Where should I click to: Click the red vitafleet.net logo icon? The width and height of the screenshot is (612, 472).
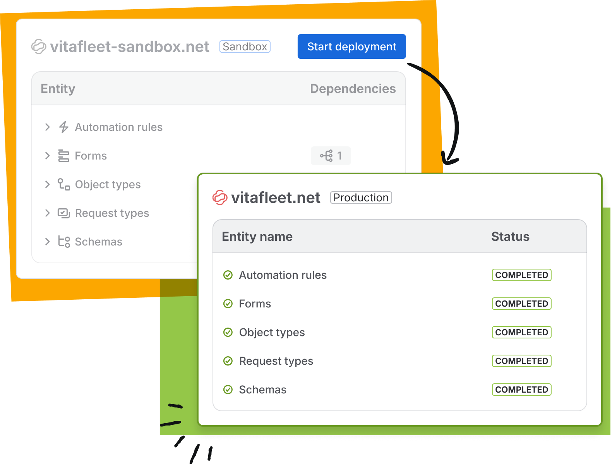coord(220,197)
